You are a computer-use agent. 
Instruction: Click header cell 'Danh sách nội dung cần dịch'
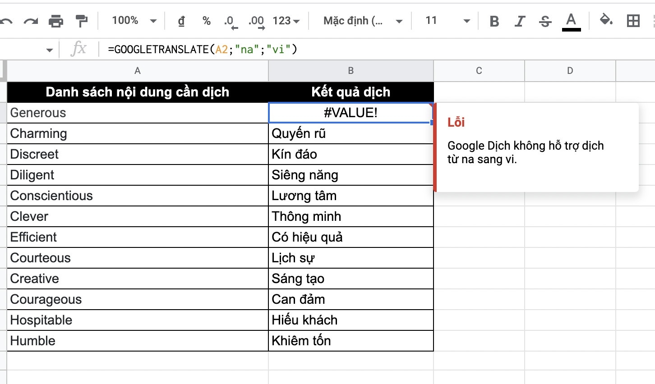138,92
